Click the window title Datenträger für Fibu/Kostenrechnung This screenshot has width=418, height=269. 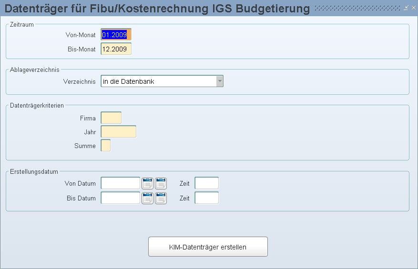157,8
